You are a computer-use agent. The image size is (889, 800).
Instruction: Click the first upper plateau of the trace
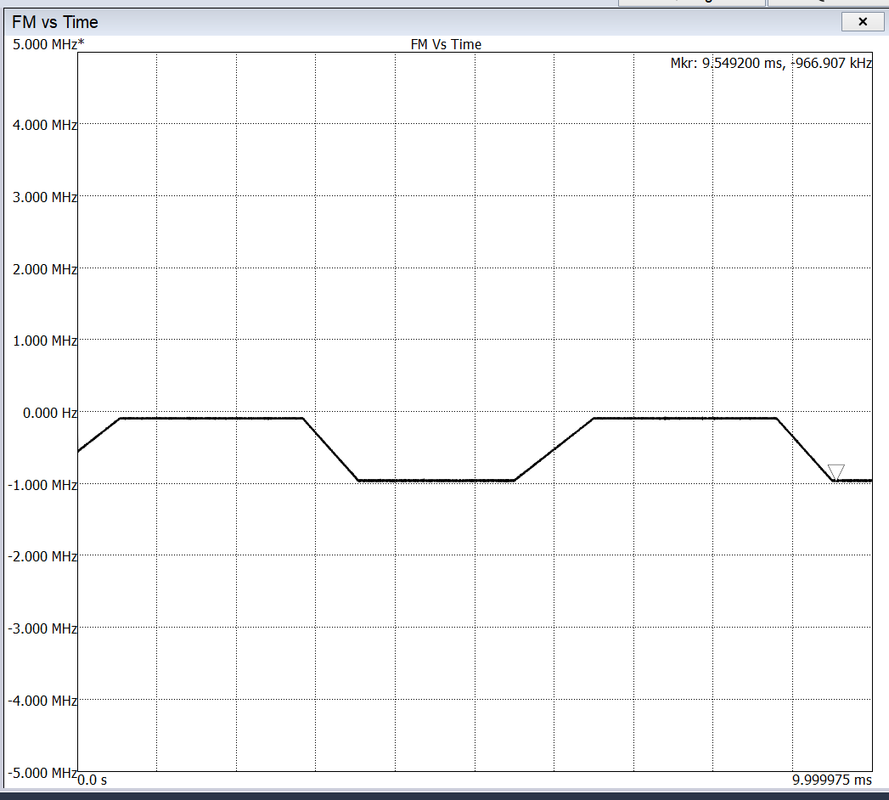[211, 419]
